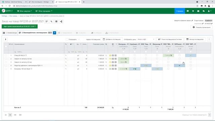Screen dimensions: 215x121
Task: Click the green header list icon next to Справка
Action: coord(188,11)
